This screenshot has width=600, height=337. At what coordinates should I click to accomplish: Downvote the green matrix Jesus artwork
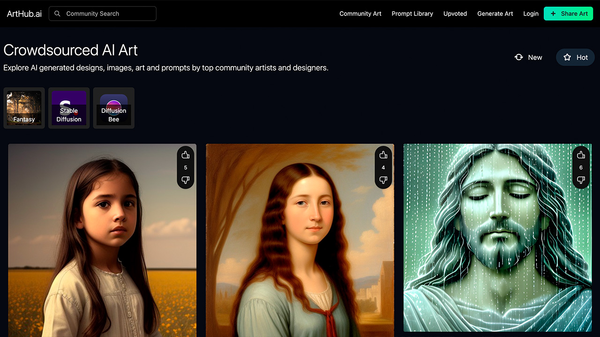(581, 180)
